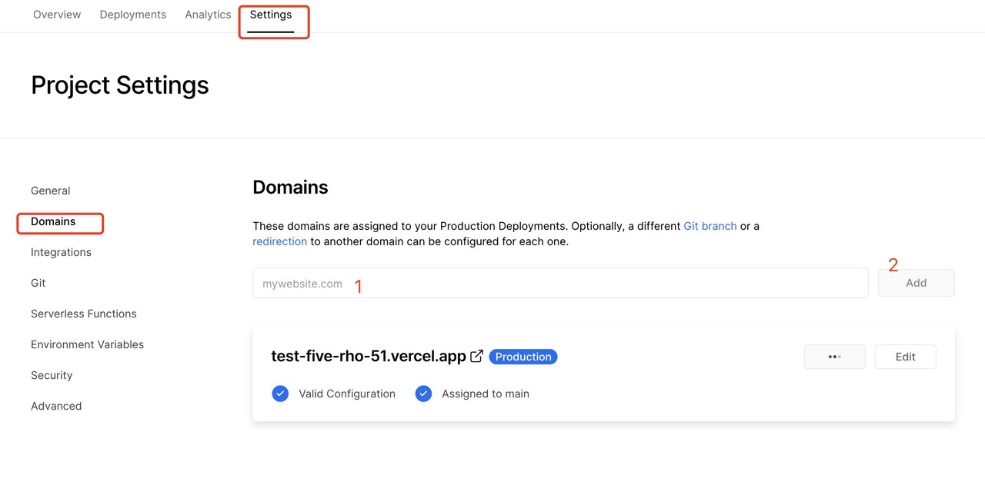Open the Overview tab
The width and height of the screenshot is (985, 485).
57,15
